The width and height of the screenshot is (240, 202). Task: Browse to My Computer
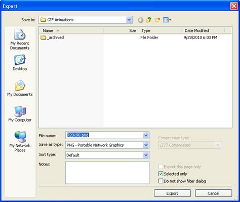coord(20,114)
